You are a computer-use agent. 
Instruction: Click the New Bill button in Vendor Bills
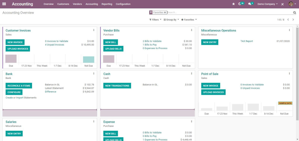111,42
